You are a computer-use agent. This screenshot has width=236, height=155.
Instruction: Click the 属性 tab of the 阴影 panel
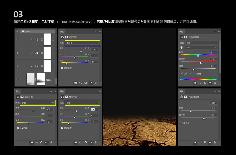tap(18, 91)
